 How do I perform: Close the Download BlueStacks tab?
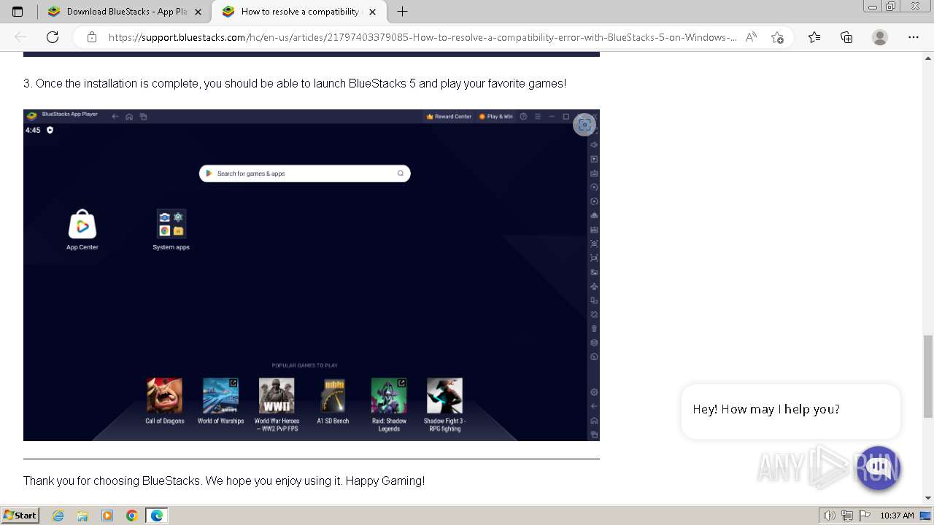(198, 12)
